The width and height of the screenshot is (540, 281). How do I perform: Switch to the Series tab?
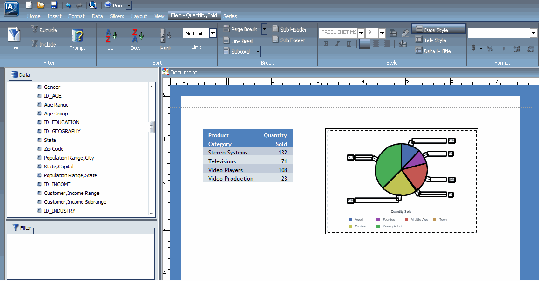(230, 16)
